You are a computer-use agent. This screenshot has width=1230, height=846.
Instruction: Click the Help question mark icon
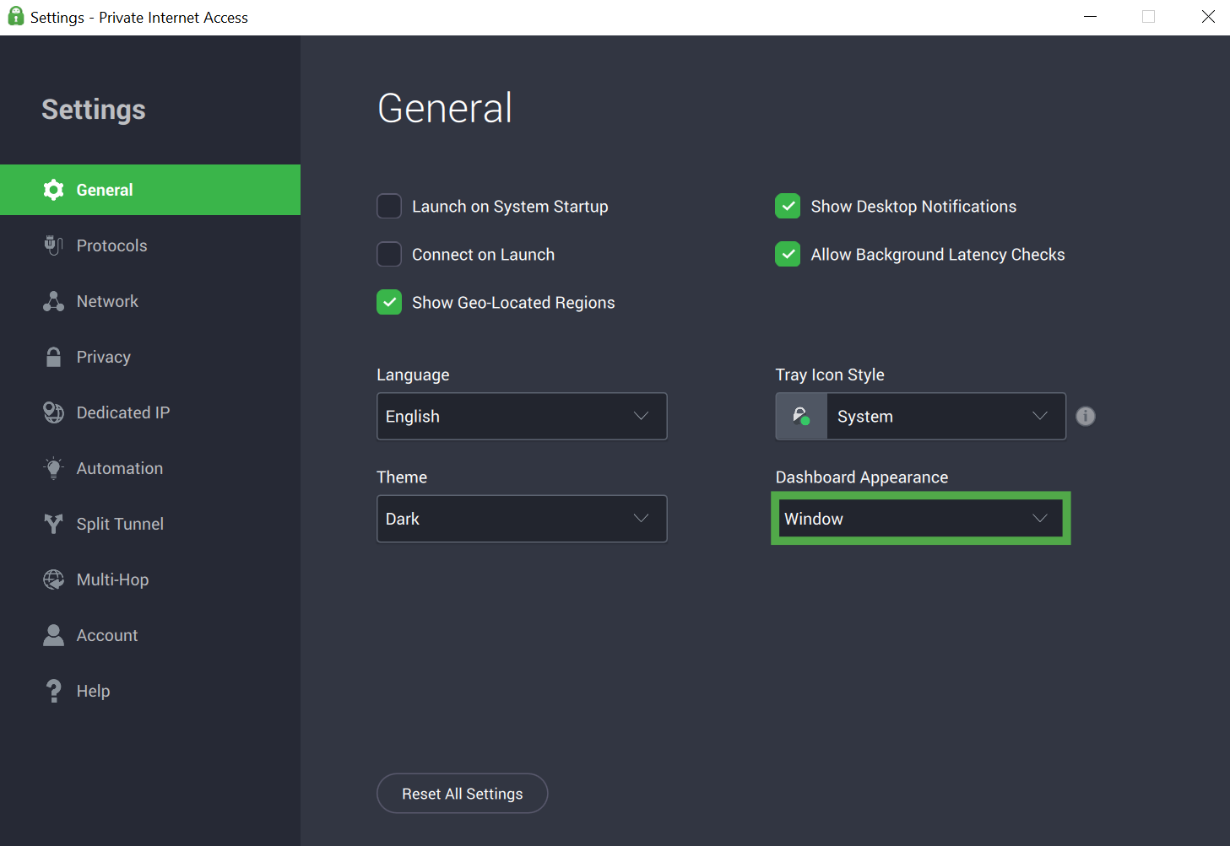click(53, 691)
